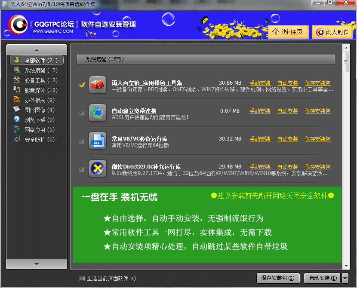This screenshot has width=357, height=288.
Task: Click the 雨人制作 button
Action: [x=332, y=32]
